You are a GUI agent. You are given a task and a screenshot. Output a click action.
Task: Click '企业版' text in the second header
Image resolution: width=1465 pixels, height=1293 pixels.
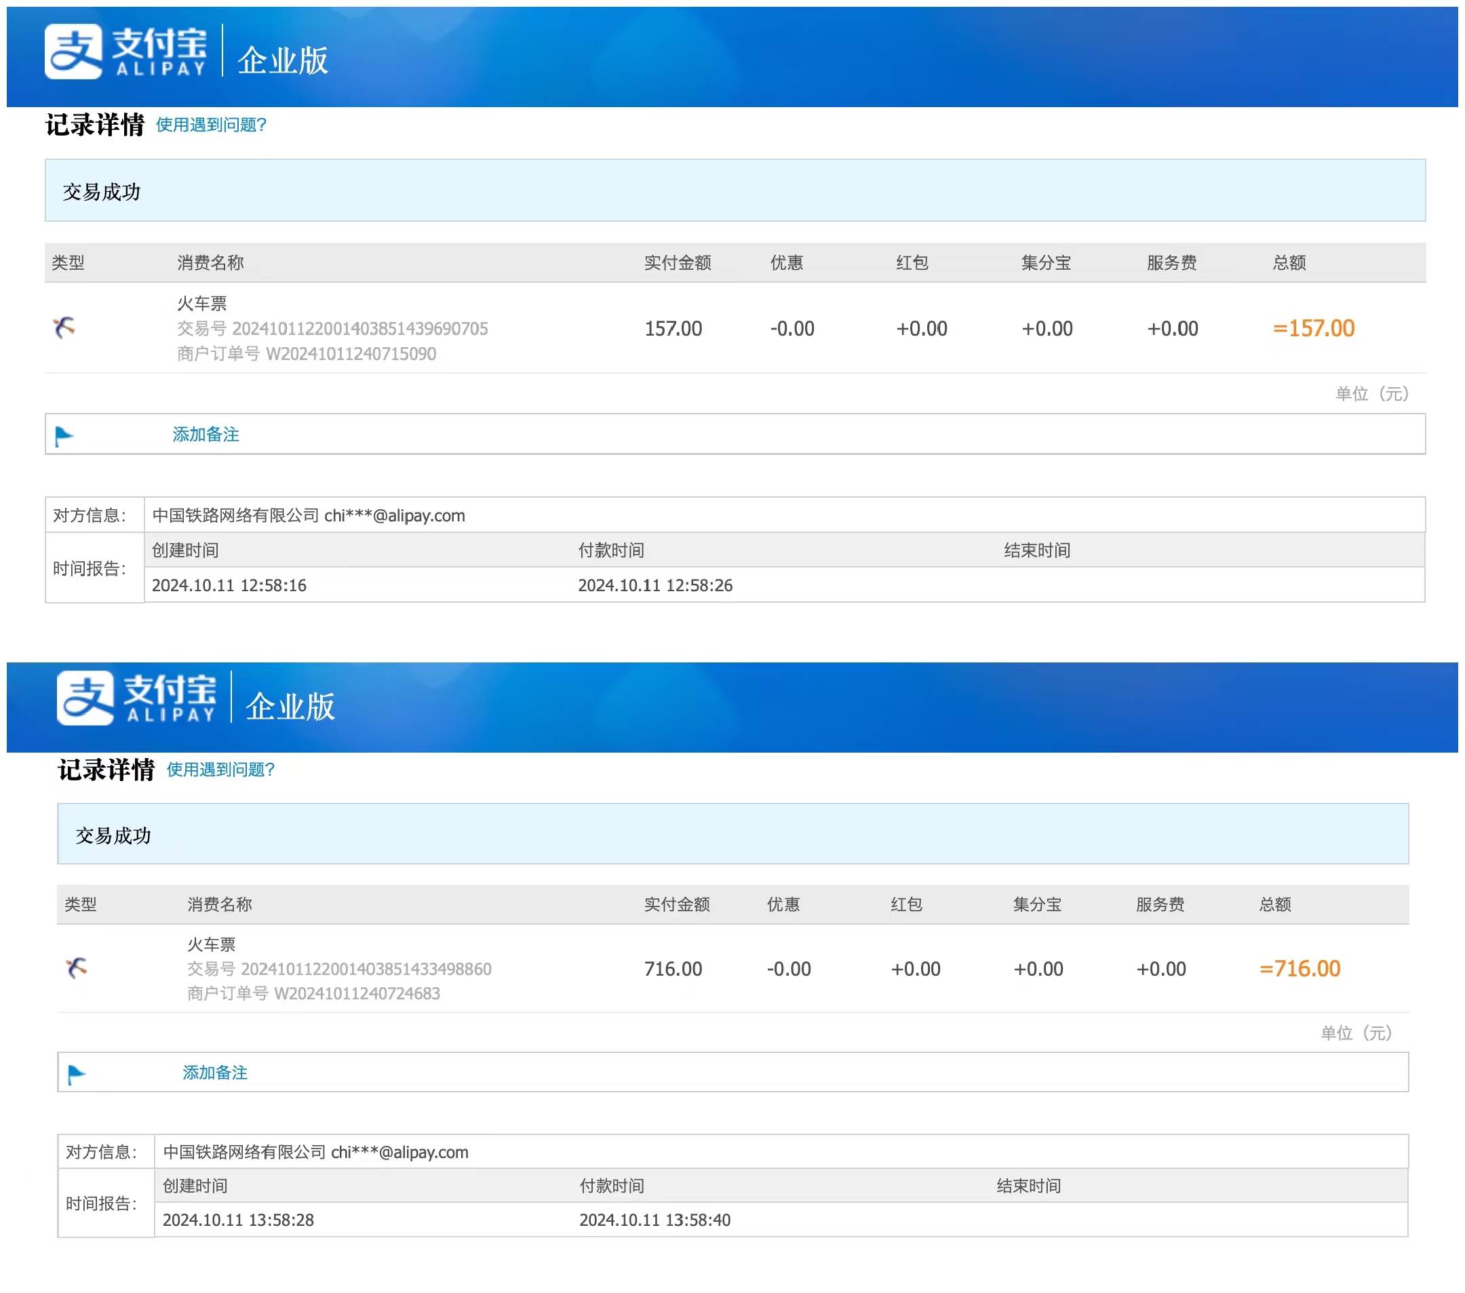tap(290, 707)
